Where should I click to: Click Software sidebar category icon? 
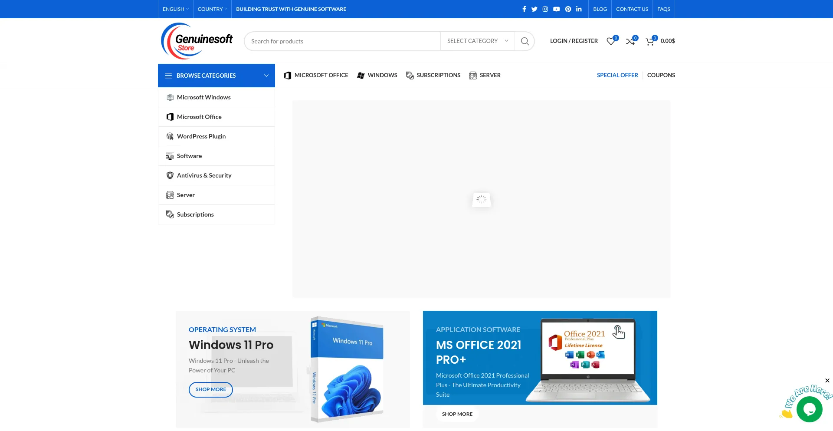pos(170,156)
